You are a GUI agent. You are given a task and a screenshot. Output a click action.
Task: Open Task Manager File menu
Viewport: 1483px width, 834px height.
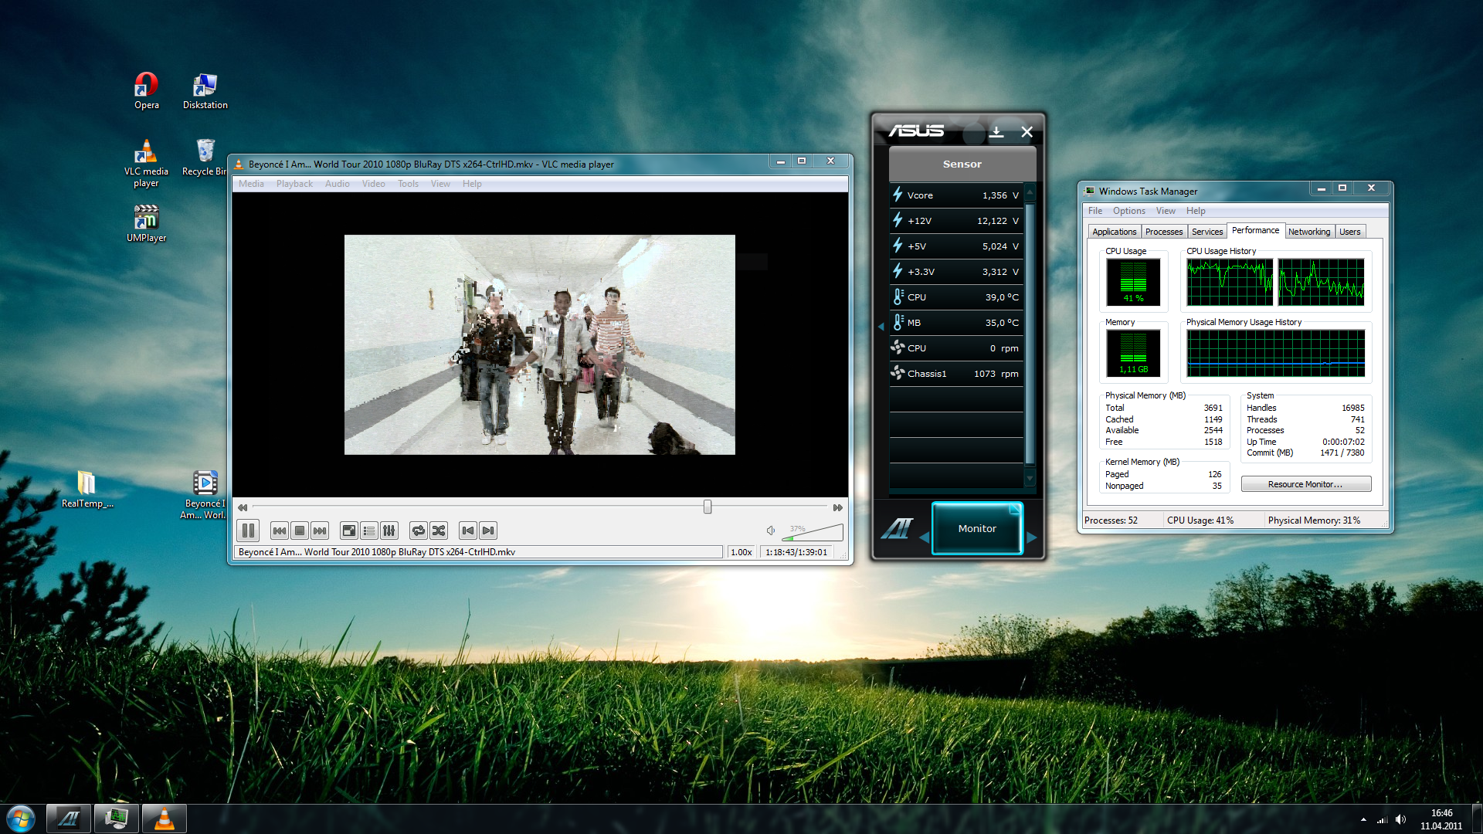tap(1095, 211)
